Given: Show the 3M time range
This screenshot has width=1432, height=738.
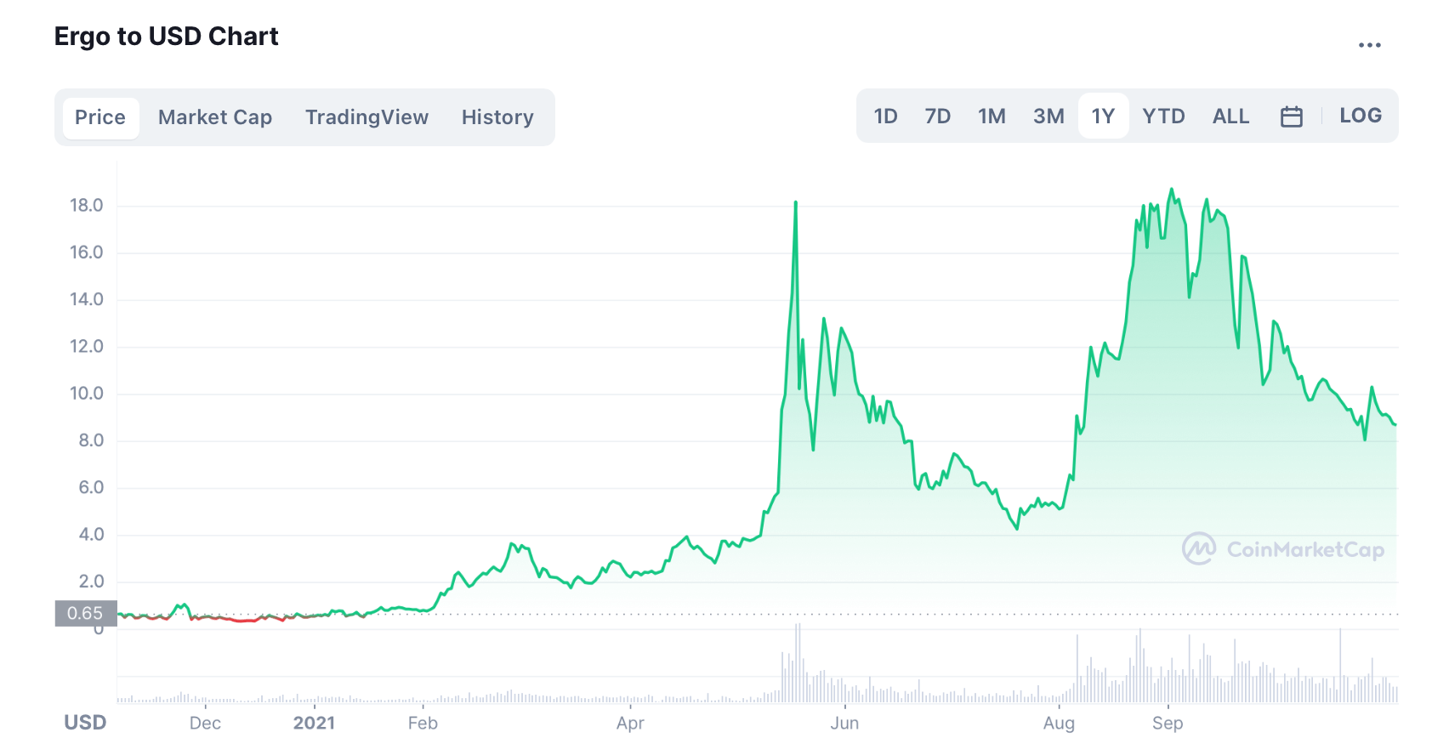Looking at the screenshot, I should [x=1048, y=116].
